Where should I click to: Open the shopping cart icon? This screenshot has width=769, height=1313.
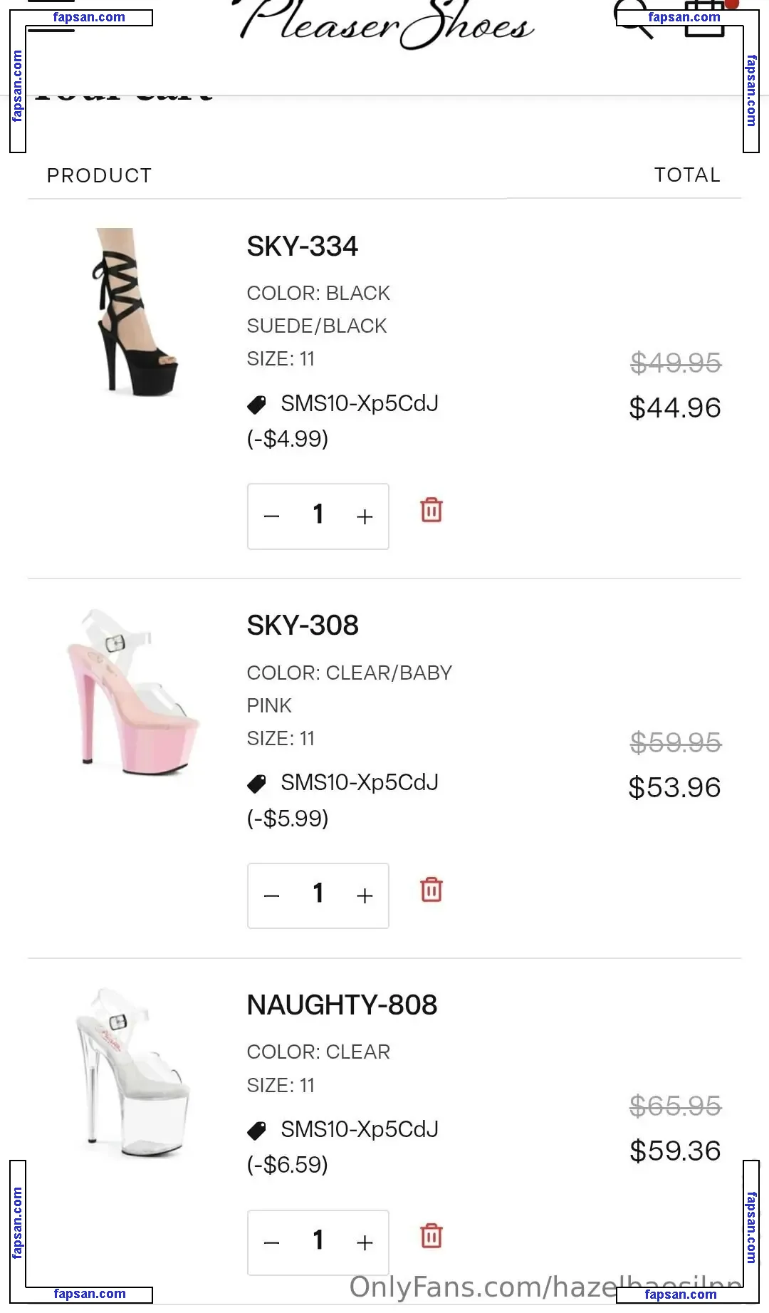click(705, 20)
